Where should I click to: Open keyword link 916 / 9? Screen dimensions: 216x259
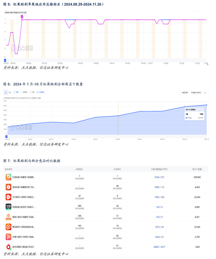(x=159, y=217)
